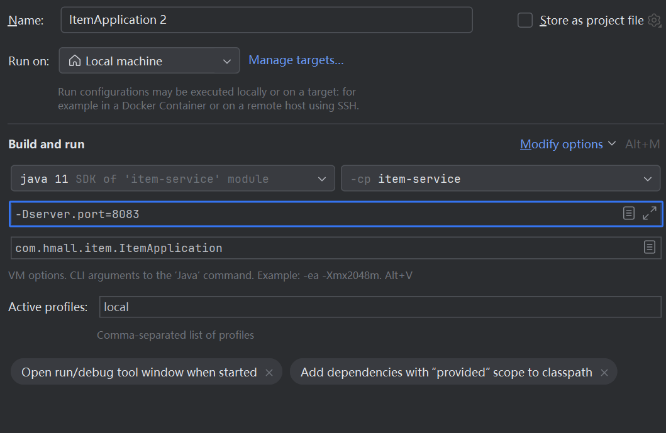Open the Modify options menu
The height and width of the screenshot is (433, 666).
(x=567, y=145)
